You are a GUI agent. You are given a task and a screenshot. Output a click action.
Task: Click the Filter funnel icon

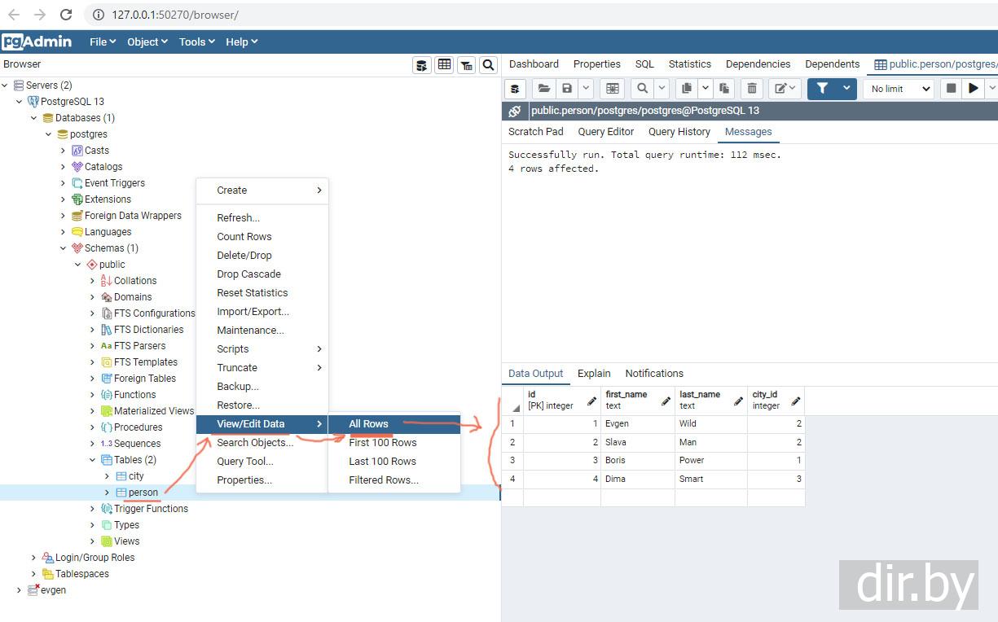tap(822, 89)
